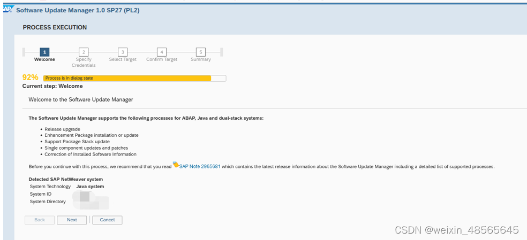Click the System ID label

[41, 194]
